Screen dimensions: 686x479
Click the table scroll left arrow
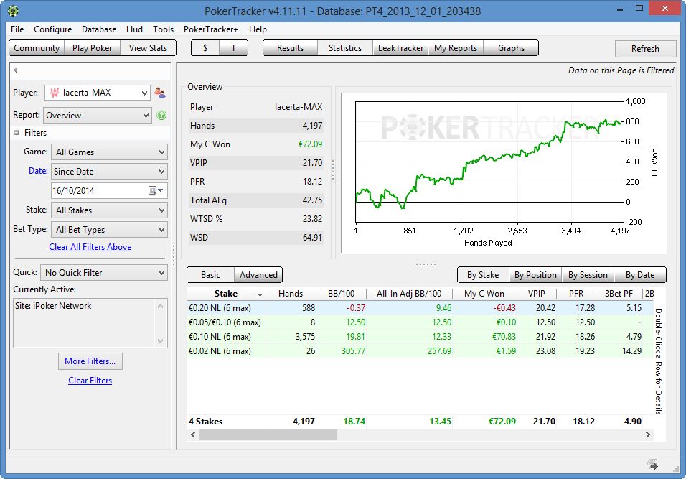click(193, 434)
